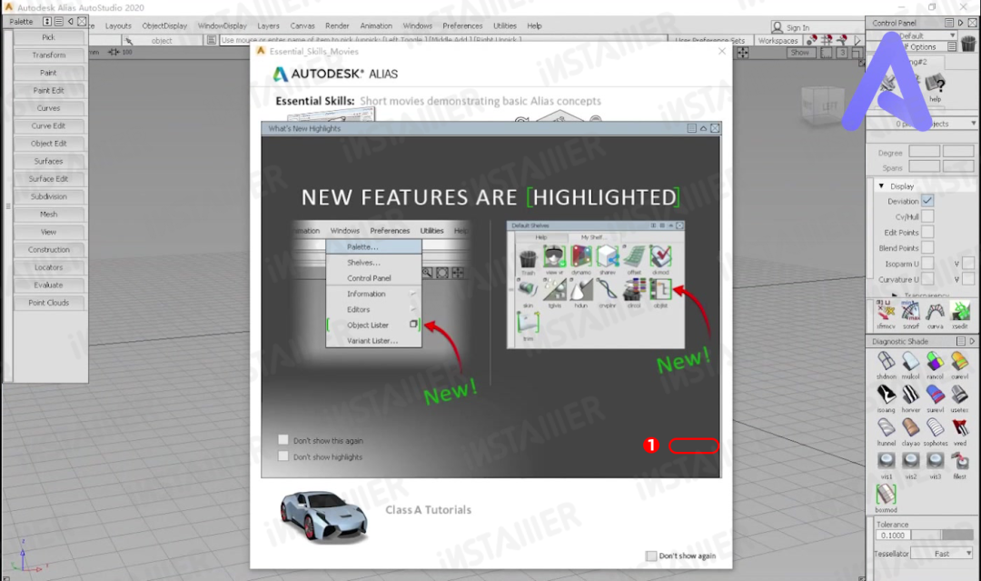Viewport: 981px width, 581px height.
Task: Select the vis3 visualization icon
Action: pos(935,461)
